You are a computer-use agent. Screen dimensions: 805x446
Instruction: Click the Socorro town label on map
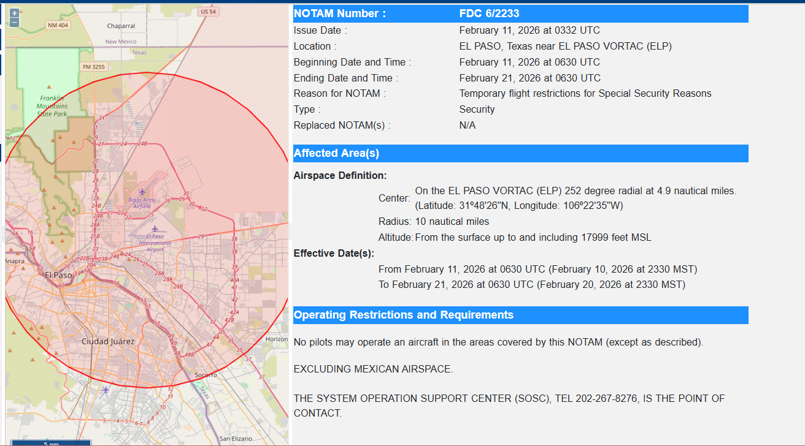click(206, 374)
